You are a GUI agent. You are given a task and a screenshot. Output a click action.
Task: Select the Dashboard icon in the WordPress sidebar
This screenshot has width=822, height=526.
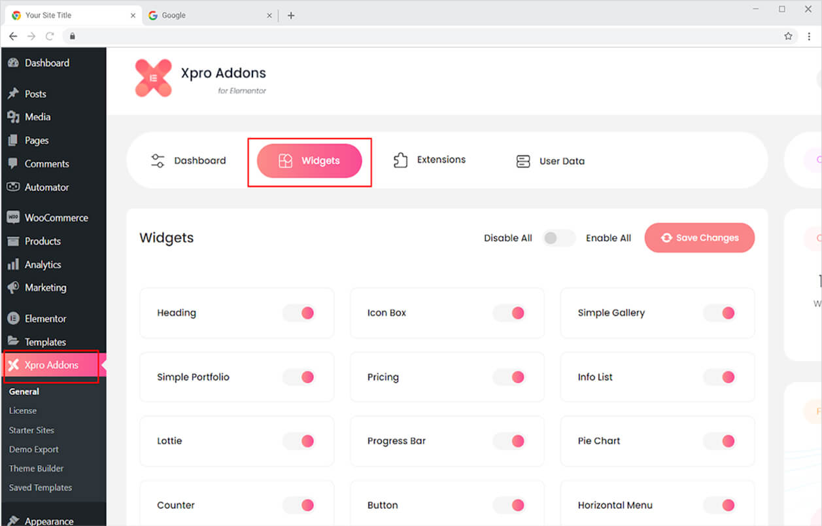[14, 63]
